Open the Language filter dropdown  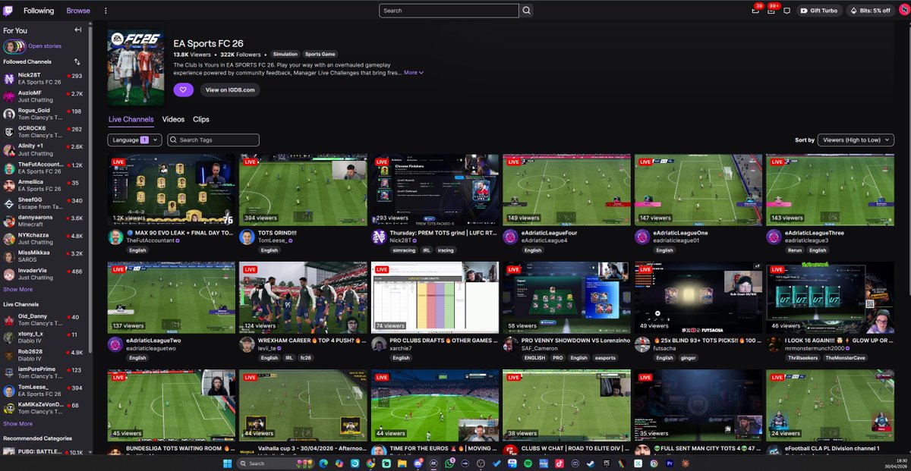point(134,140)
